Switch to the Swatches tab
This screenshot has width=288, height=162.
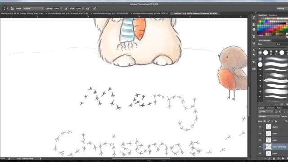pos(262,15)
